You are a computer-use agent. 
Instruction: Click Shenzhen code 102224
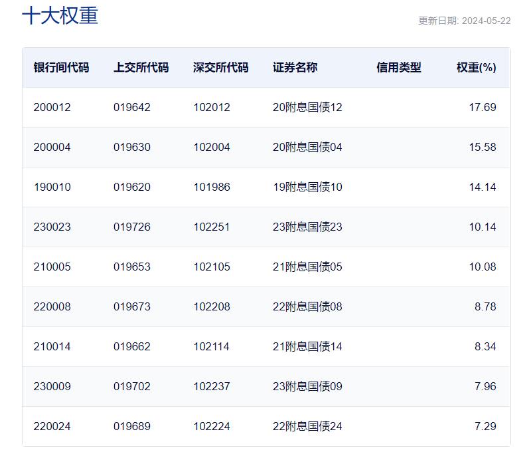pos(212,426)
